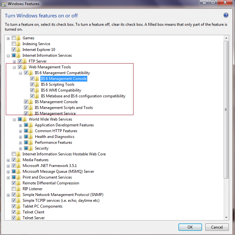This screenshot has width=235, height=235.
Task: Check Internet Information Services Hostable Web Core
Action: point(14,154)
